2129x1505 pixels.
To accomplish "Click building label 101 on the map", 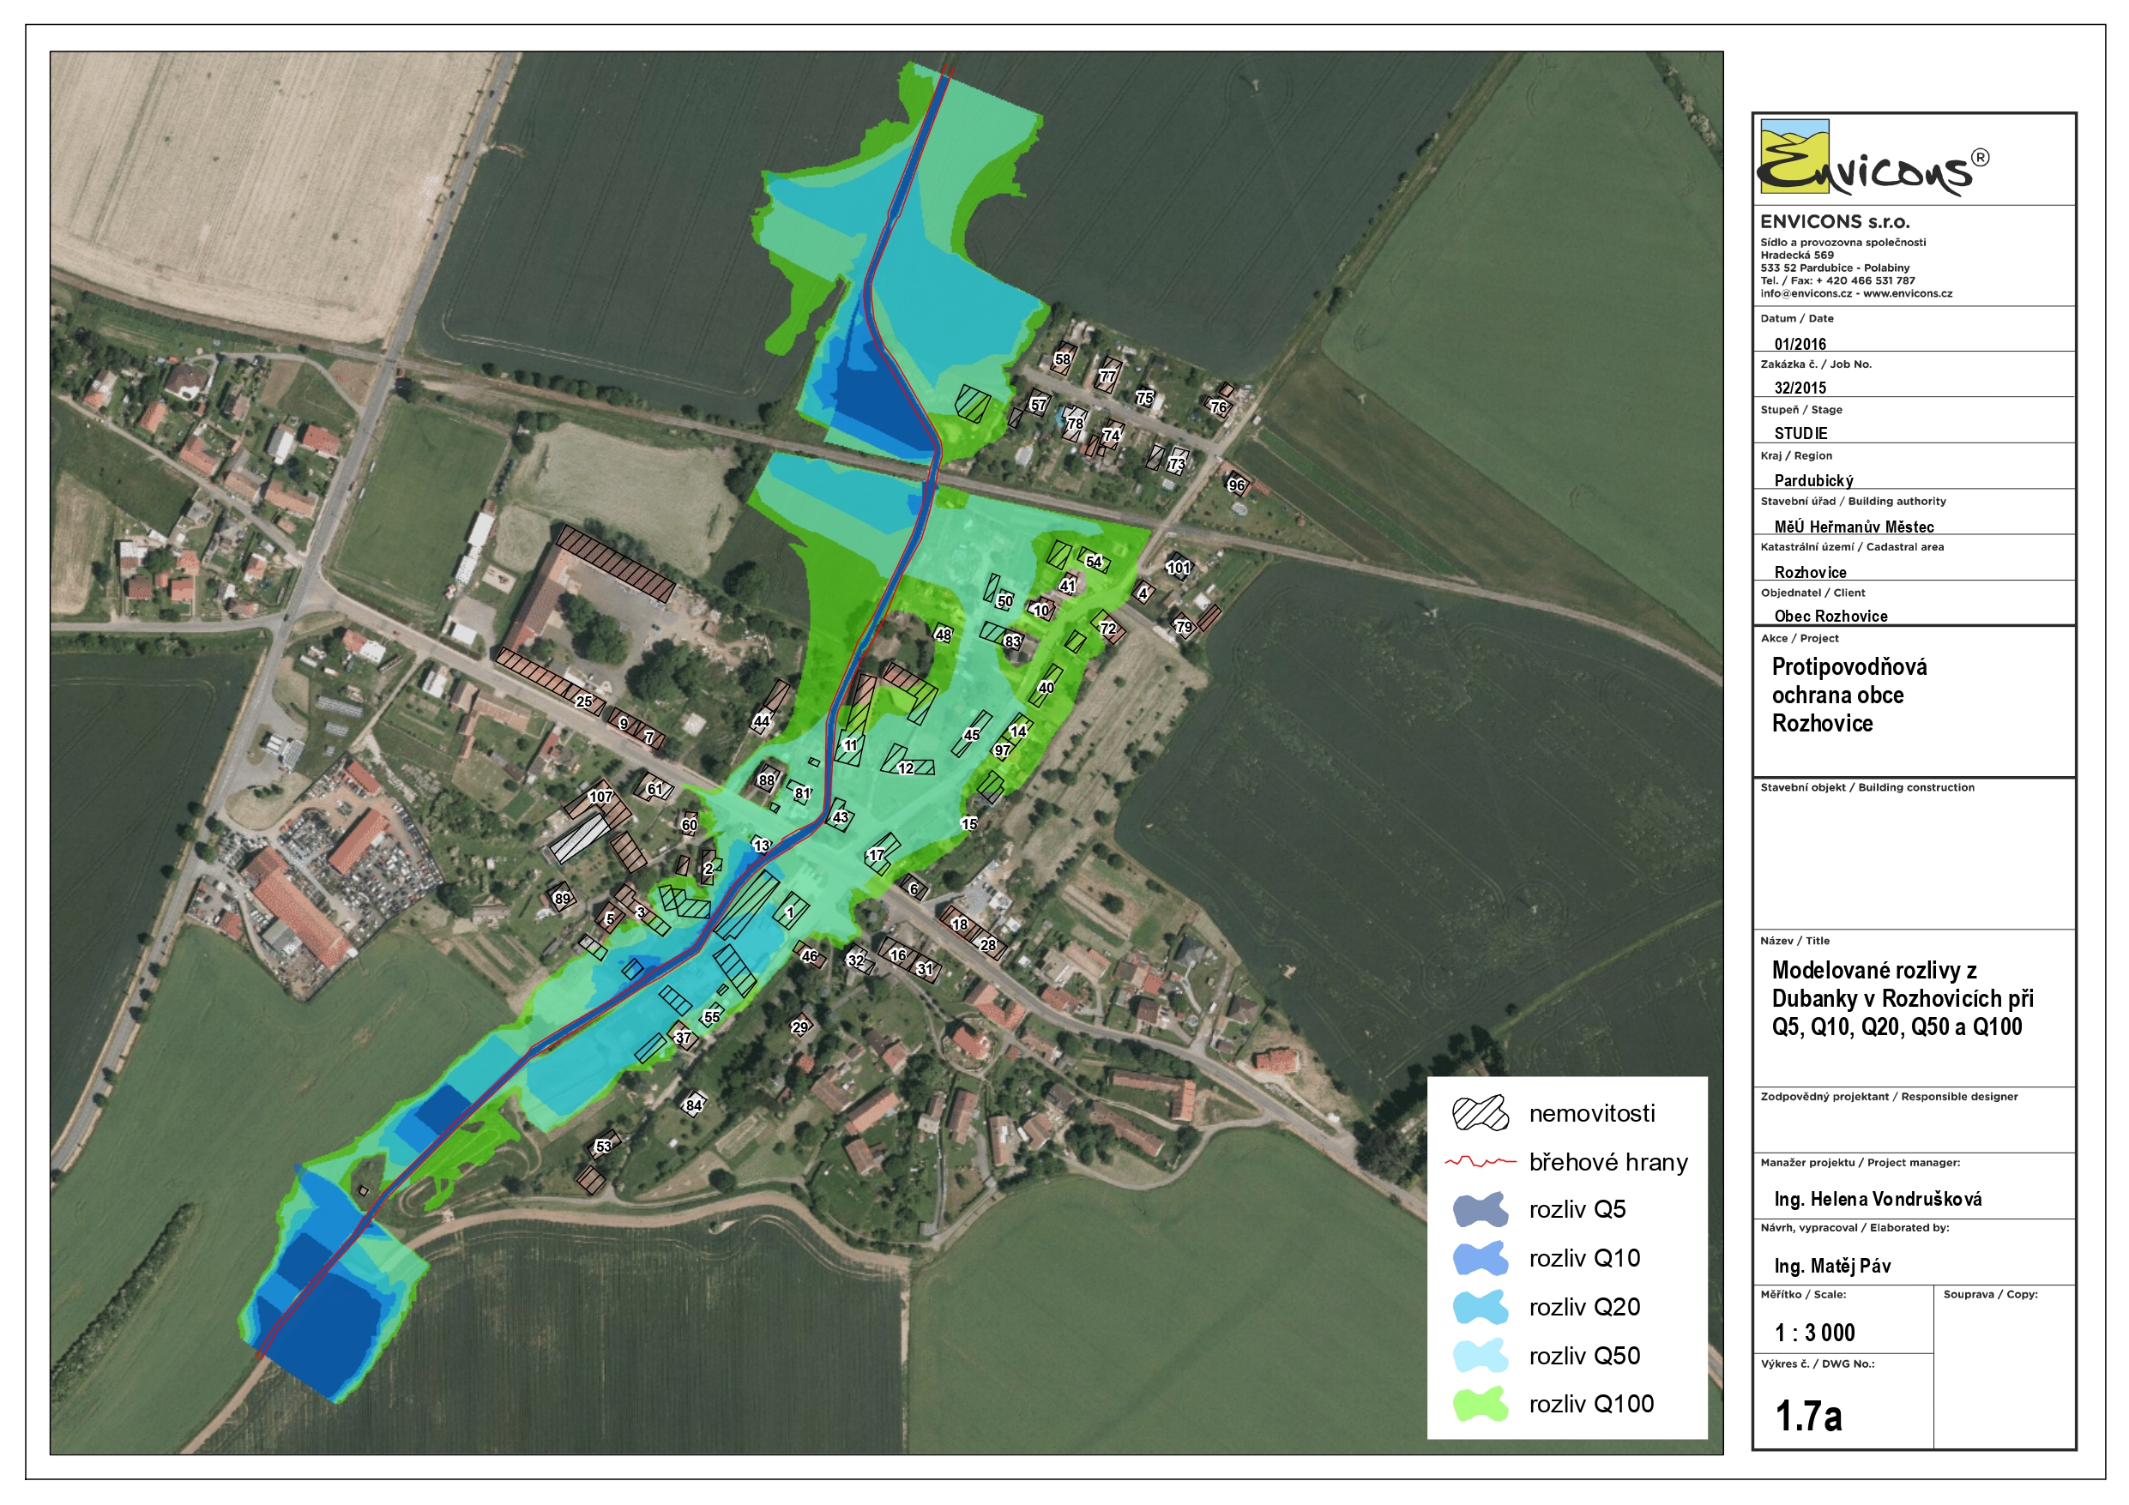I will click(x=1179, y=568).
